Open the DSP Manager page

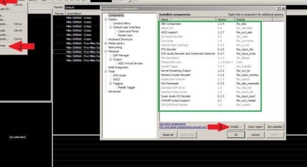click(x=121, y=56)
